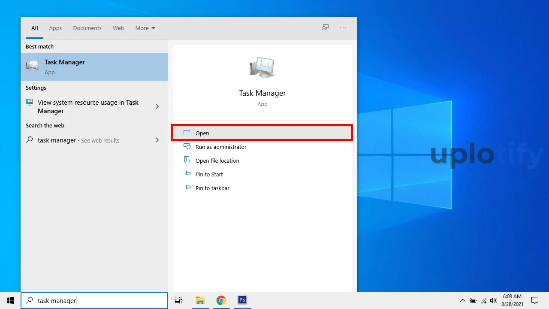549x309 pixels.
Task: Switch to the Apps search tab
Action: 55,28
